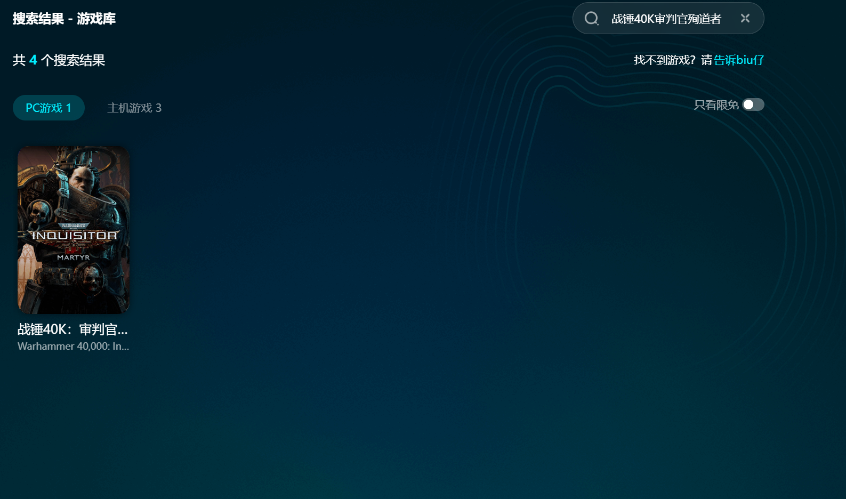Click the count 1 beside PC游戏

(x=69, y=108)
